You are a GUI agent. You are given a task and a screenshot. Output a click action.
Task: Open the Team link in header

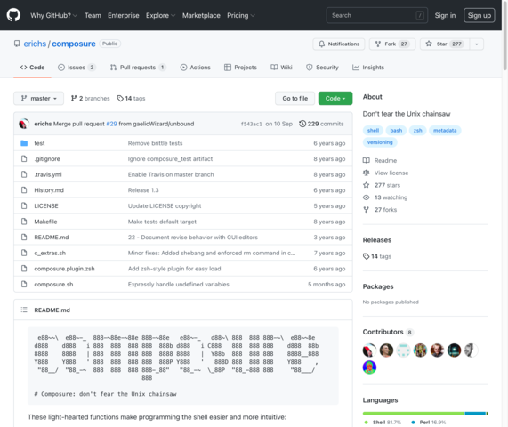(93, 15)
